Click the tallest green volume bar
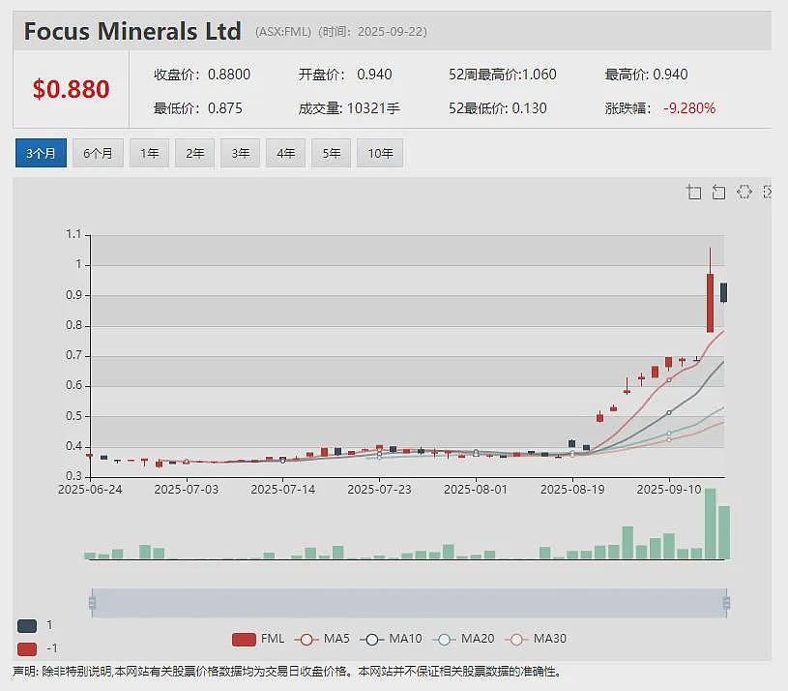The height and width of the screenshot is (691, 788). coord(710,524)
